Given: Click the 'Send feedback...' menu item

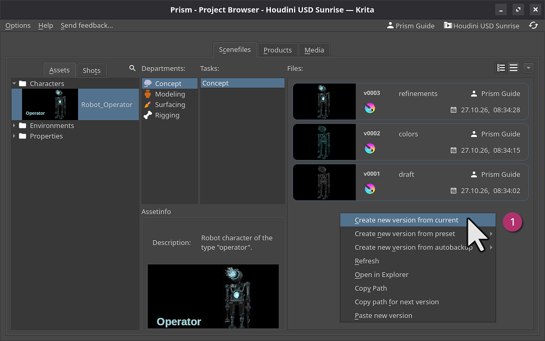Looking at the screenshot, I should (x=87, y=25).
